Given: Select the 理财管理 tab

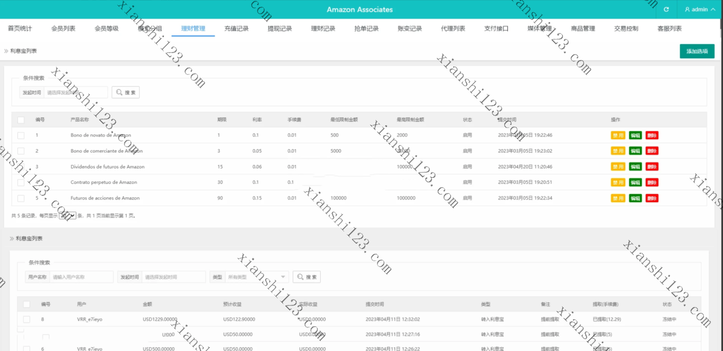Looking at the screenshot, I should click(193, 29).
